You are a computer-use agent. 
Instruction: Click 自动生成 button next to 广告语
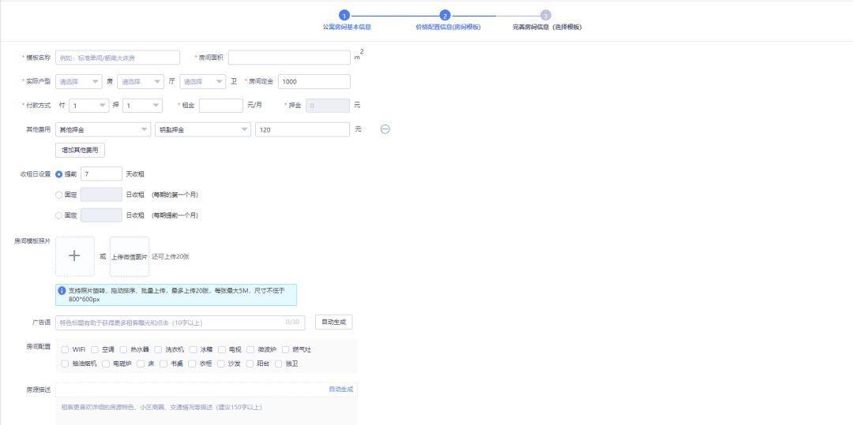click(x=333, y=322)
